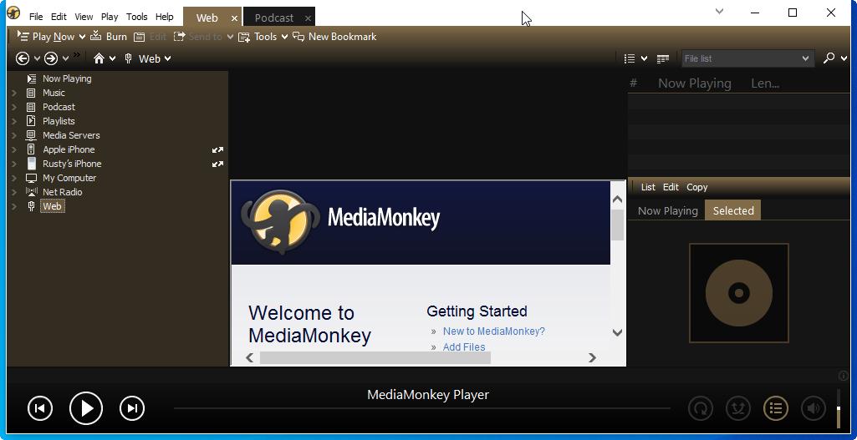The width and height of the screenshot is (857, 440).
Task: Toggle the Now Playing list button
Action: point(776,408)
